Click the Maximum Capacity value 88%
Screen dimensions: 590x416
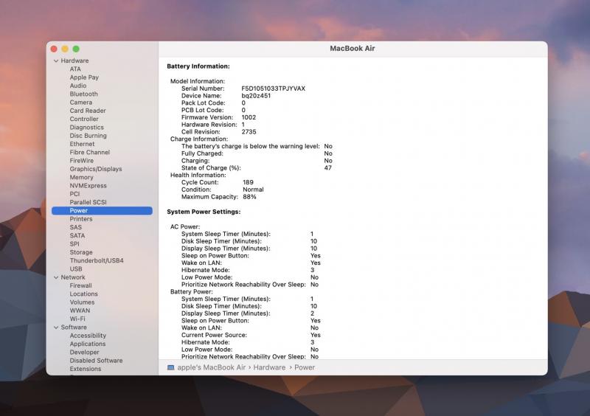(249, 197)
